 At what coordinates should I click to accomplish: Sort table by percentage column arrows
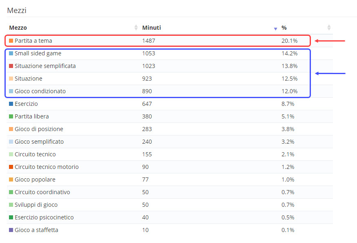pos(329,28)
